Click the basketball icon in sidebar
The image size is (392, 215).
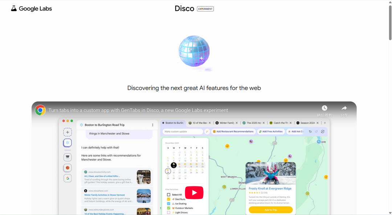[x=68, y=168]
